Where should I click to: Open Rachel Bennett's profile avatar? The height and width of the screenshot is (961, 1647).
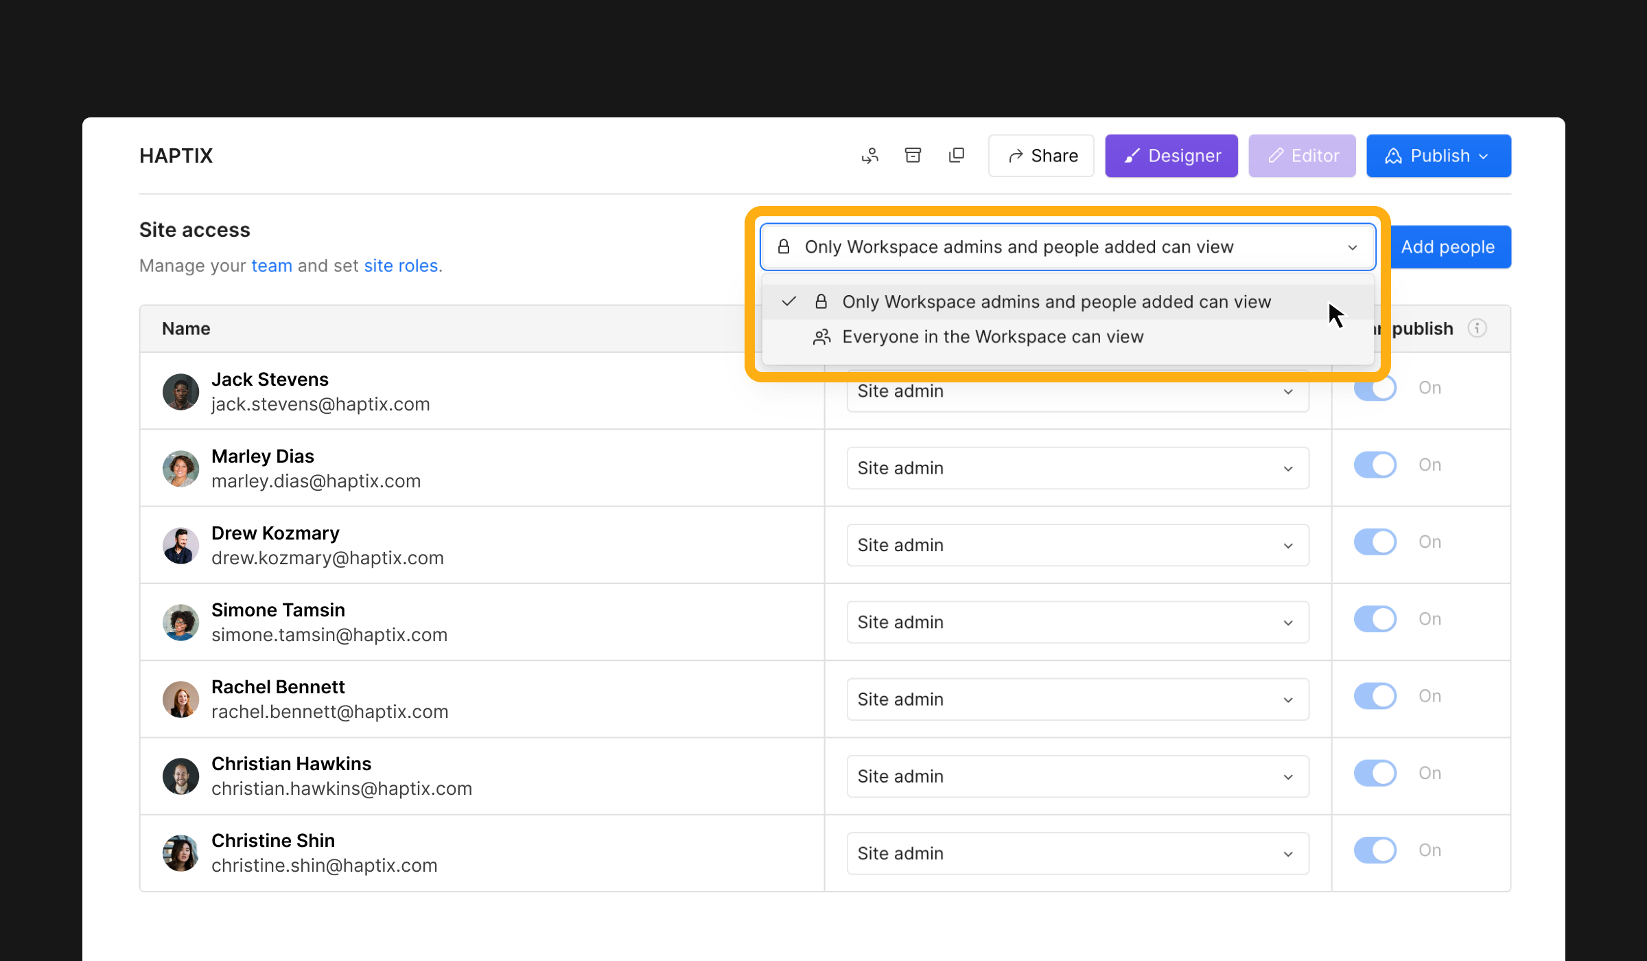(180, 699)
